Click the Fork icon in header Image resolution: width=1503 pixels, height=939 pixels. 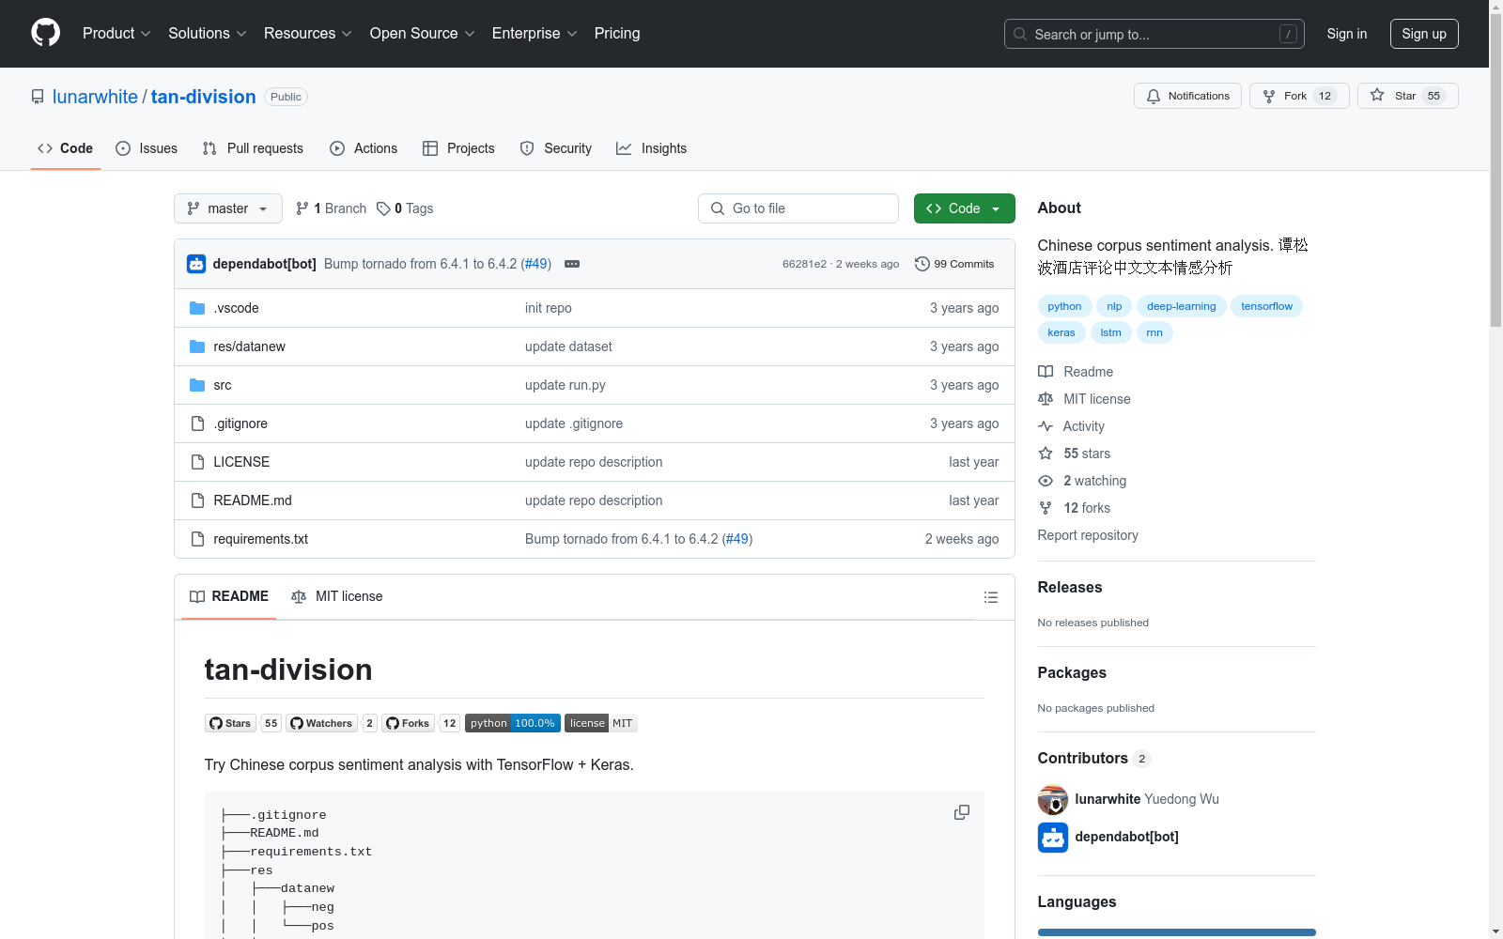pos(1269,96)
